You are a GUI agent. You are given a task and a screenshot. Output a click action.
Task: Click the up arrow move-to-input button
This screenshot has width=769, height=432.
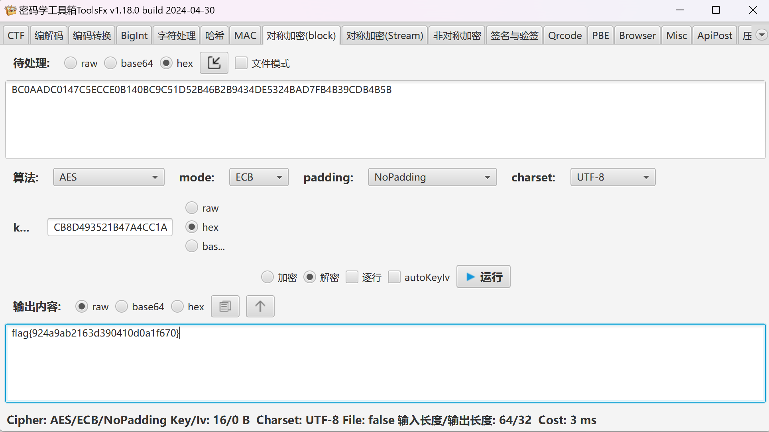point(260,306)
